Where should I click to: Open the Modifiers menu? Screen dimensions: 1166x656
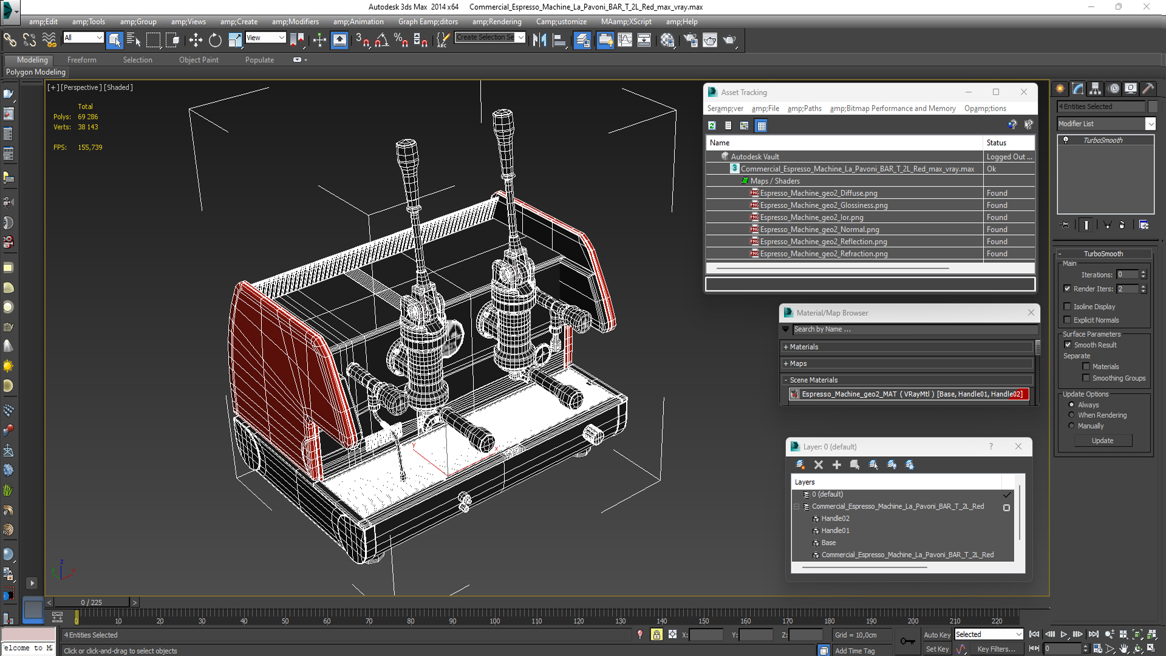(295, 21)
